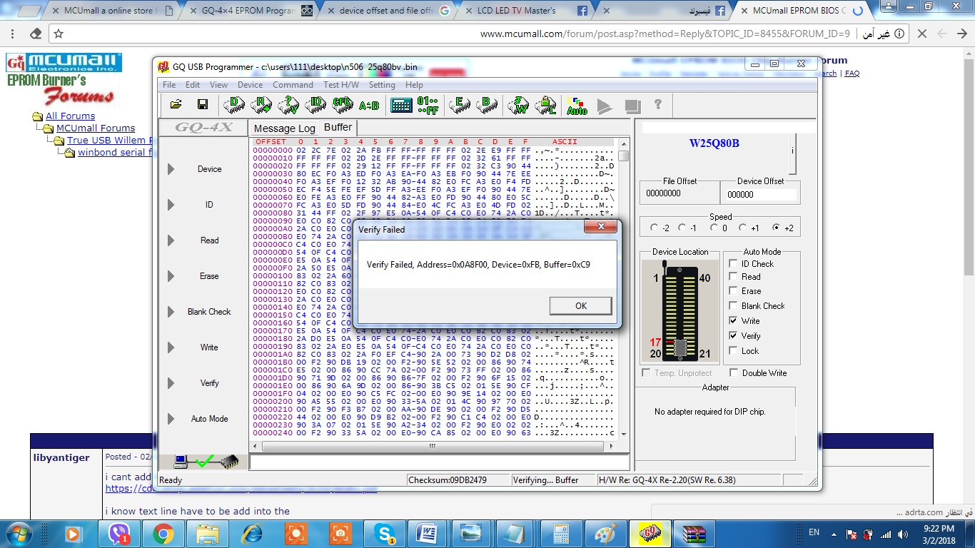Close the Verify Failed dialog with X
This screenshot has height=548, width=975.
tap(601, 228)
